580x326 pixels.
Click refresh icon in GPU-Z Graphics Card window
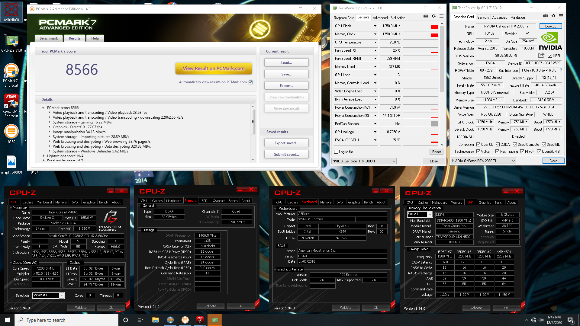coord(553,16)
